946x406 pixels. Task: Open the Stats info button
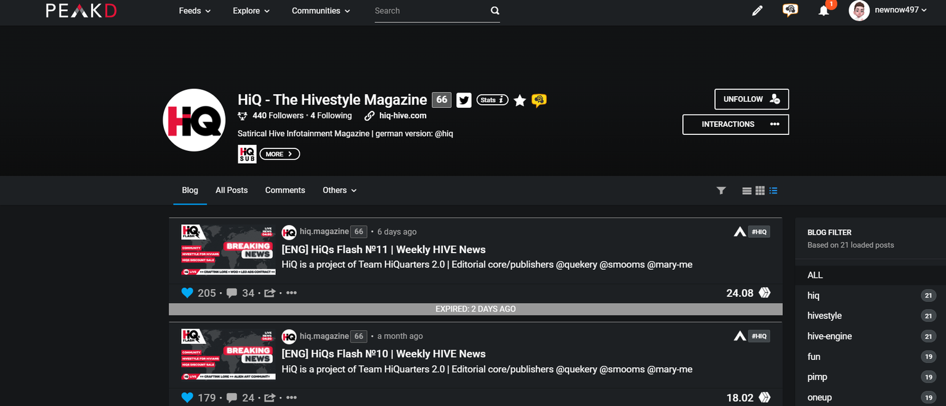[x=492, y=100]
